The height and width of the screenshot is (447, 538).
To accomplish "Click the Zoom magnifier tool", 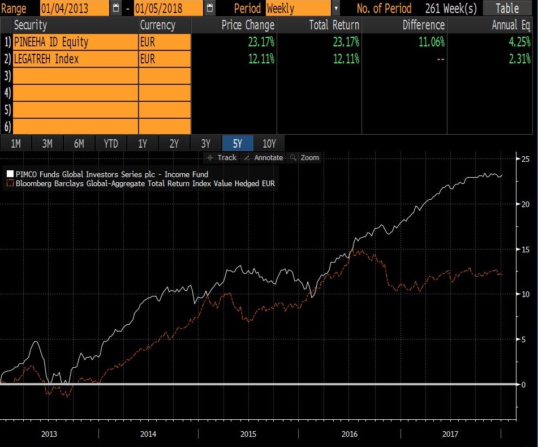I will pos(305,157).
